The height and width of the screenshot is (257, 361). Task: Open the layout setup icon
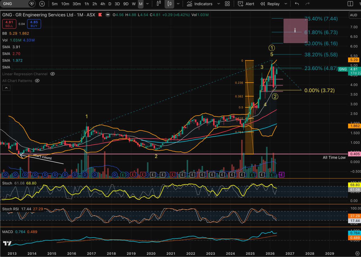click(350, 4)
